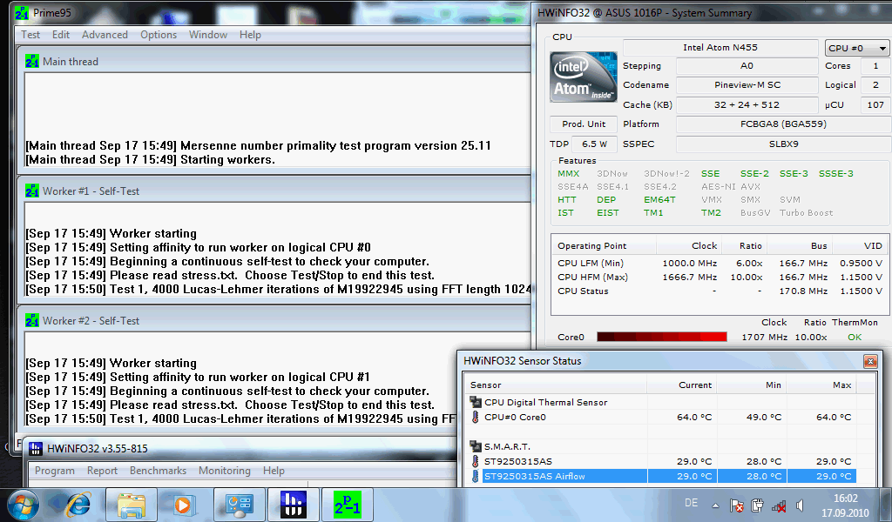Click the CPU LFM (Min) operating point row
Image resolution: width=892 pixels, height=522 pixels.
click(x=720, y=263)
